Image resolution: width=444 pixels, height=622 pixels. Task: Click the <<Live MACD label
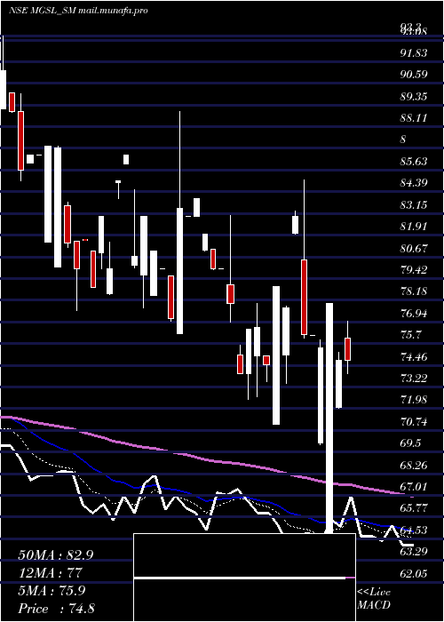click(374, 599)
